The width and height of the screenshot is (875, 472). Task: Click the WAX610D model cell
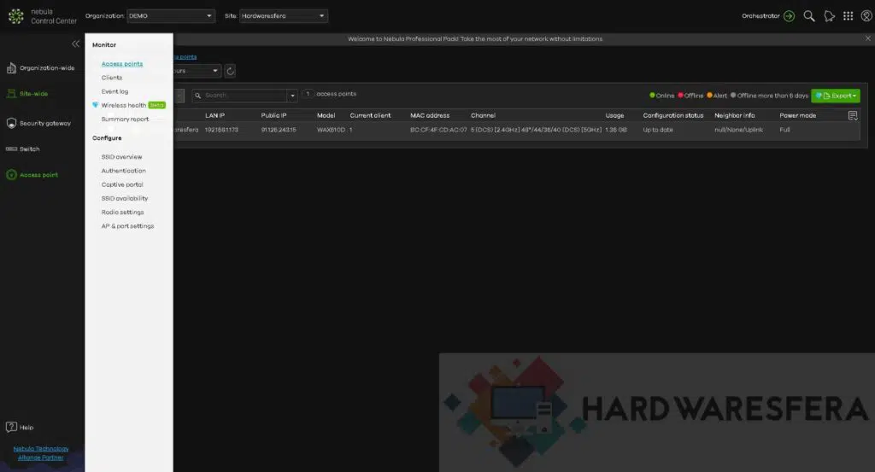tap(331, 130)
